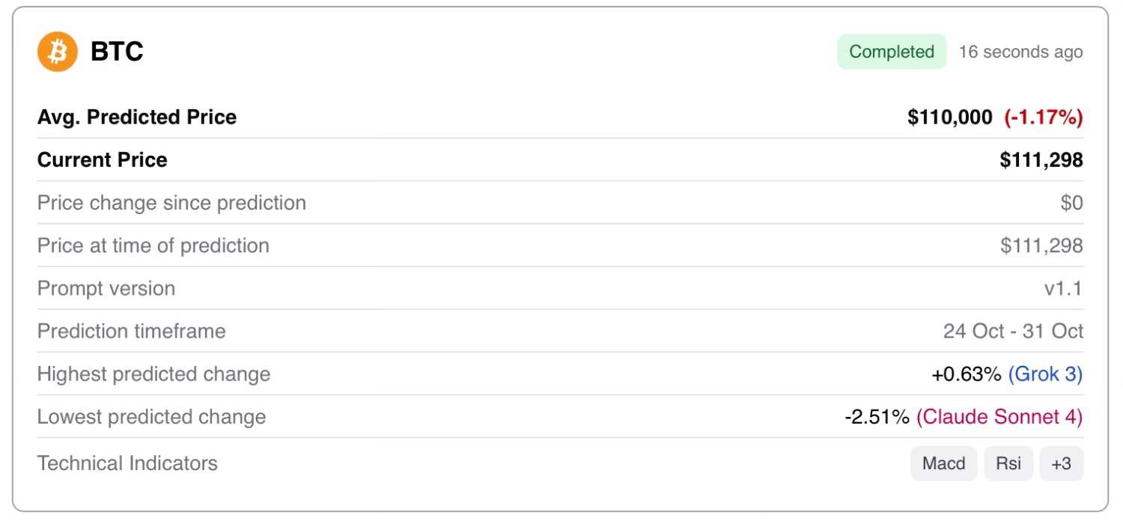Click the orange Bitcoin logo icon
The image size is (1123, 521).
(58, 52)
